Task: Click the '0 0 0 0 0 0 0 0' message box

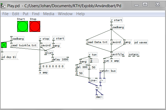Action: coord(52,66)
